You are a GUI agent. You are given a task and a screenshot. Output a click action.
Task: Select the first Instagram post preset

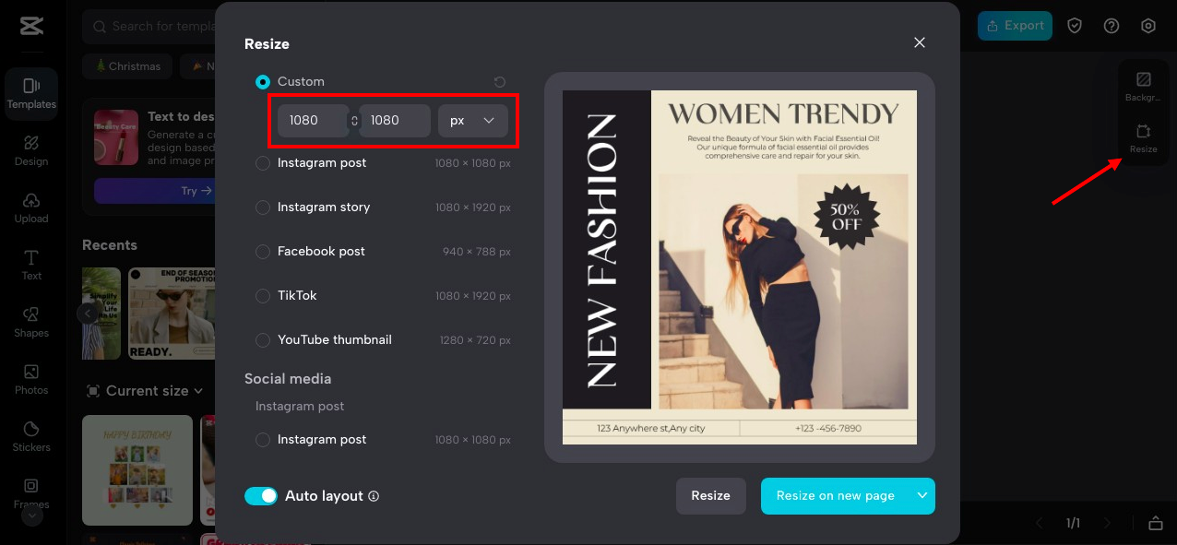pyautogui.click(x=263, y=163)
